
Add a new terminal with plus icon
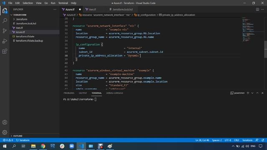pos(248,93)
